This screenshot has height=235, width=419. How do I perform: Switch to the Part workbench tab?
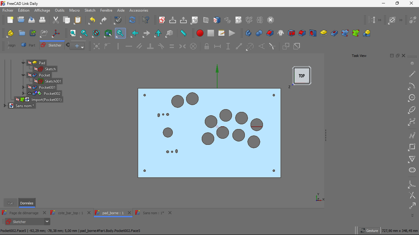(x=28, y=45)
